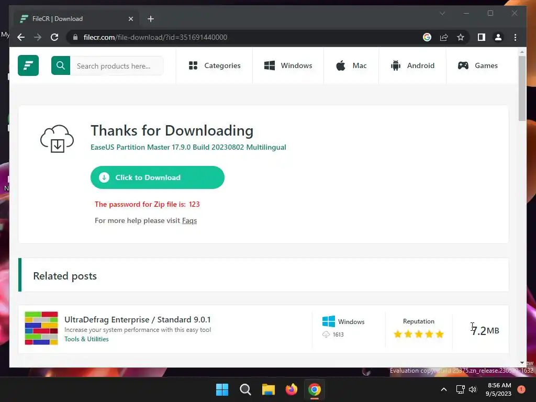Click the Google icon in address bar

[427, 37]
